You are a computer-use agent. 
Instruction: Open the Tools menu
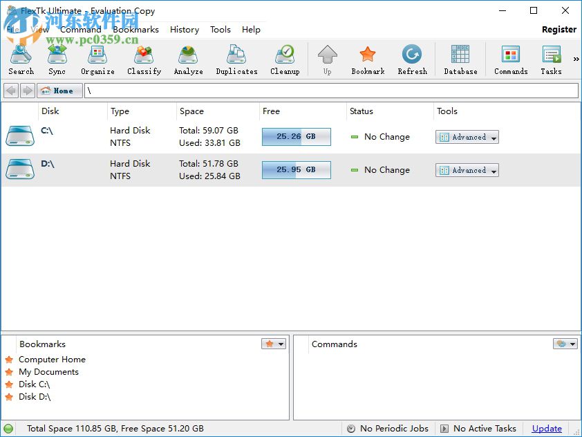pos(220,29)
